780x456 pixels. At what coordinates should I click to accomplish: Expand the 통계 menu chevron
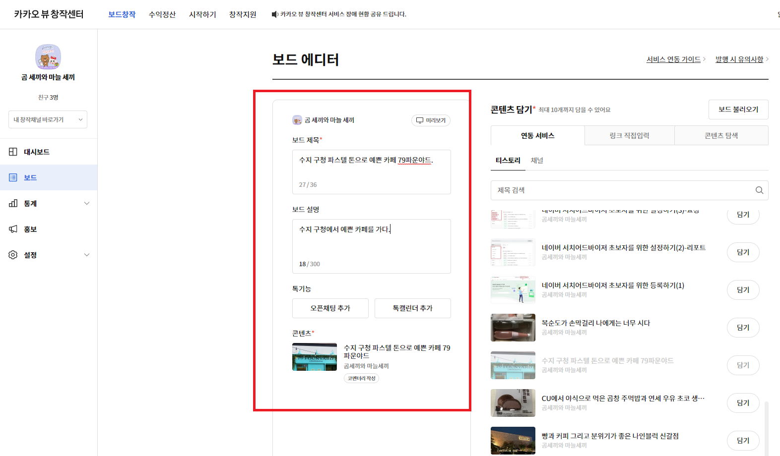(x=87, y=203)
